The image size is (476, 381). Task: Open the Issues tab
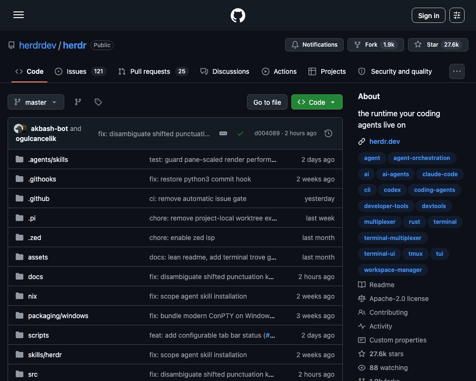[x=80, y=71]
